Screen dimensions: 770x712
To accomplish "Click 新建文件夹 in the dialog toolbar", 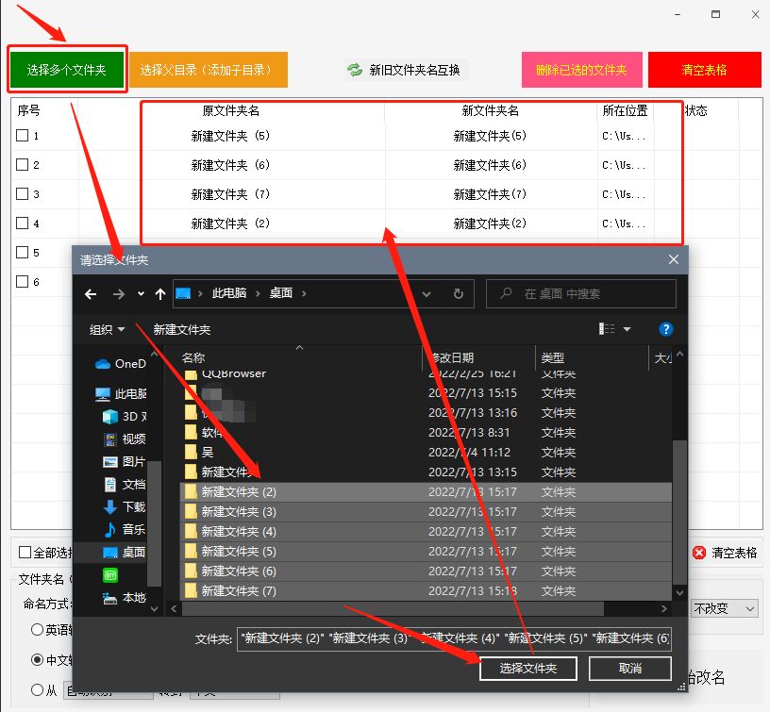I will (182, 330).
